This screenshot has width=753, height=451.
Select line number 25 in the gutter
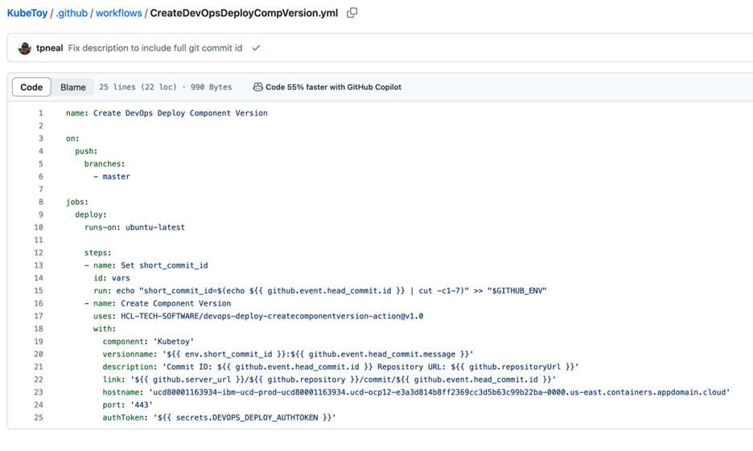coord(39,417)
